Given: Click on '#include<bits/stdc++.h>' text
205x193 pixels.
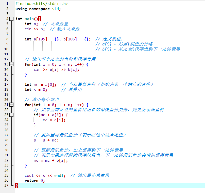Looking at the screenshot, I should click(x=42, y=4).
